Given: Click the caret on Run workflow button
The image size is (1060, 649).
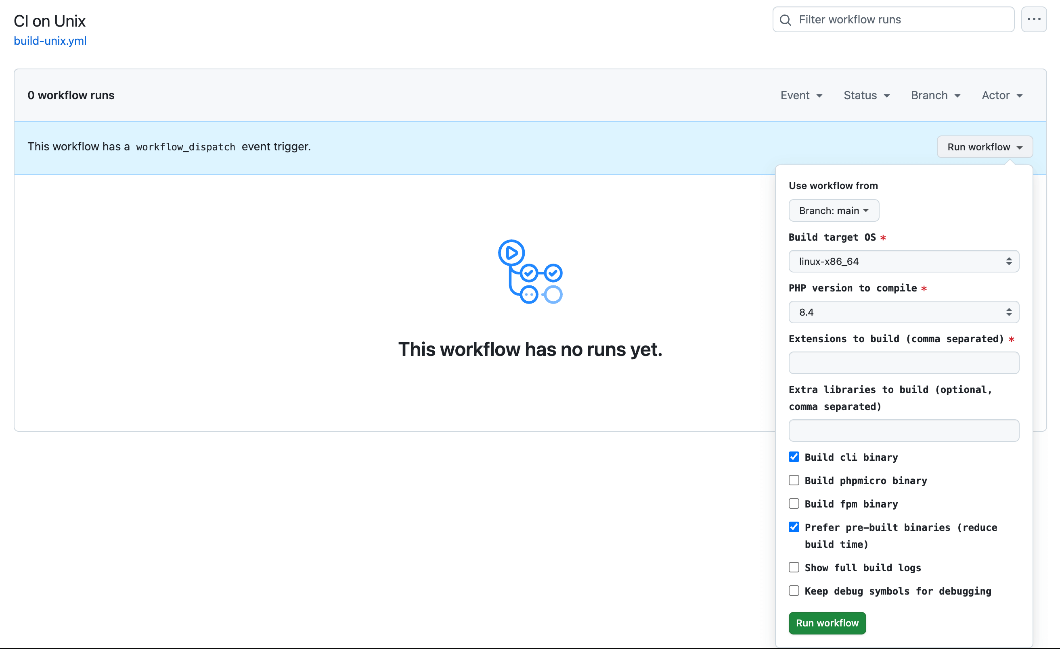Looking at the screenshot, I should (1020, 146).
